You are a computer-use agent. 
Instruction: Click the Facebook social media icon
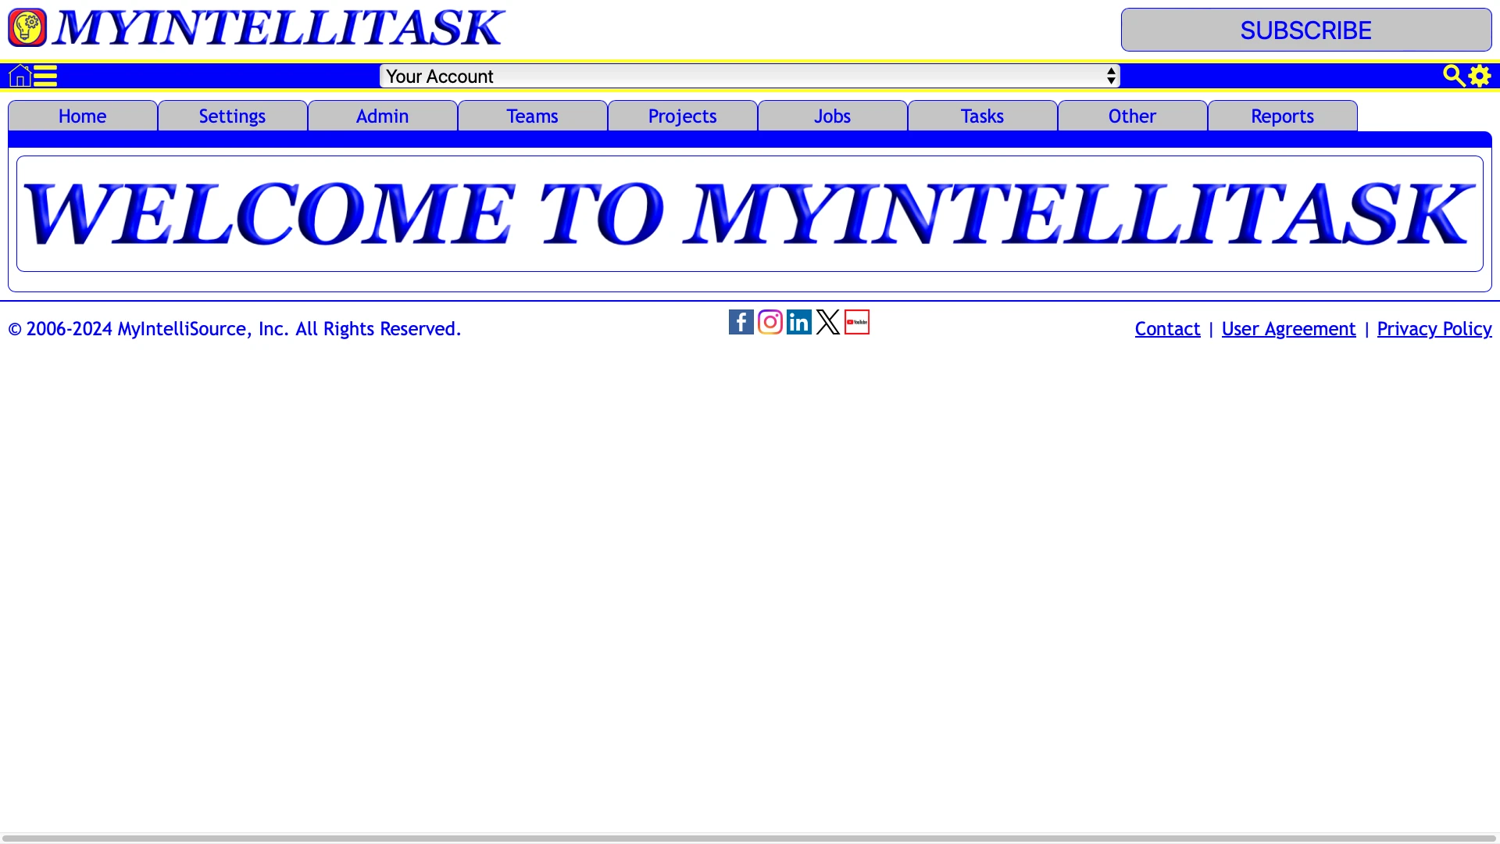click(741, 321)
